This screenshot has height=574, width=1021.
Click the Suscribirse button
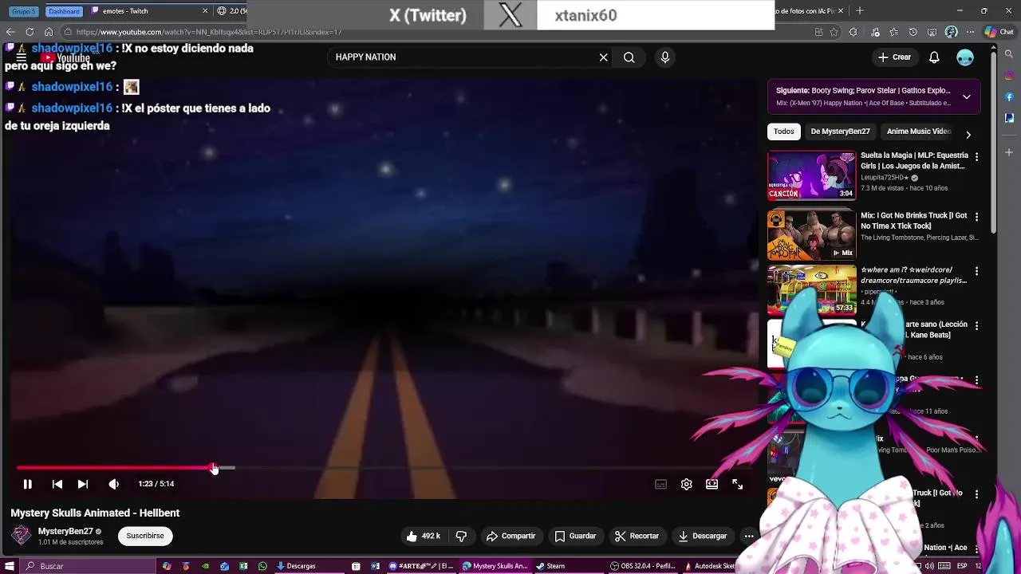tap(145, 536)
